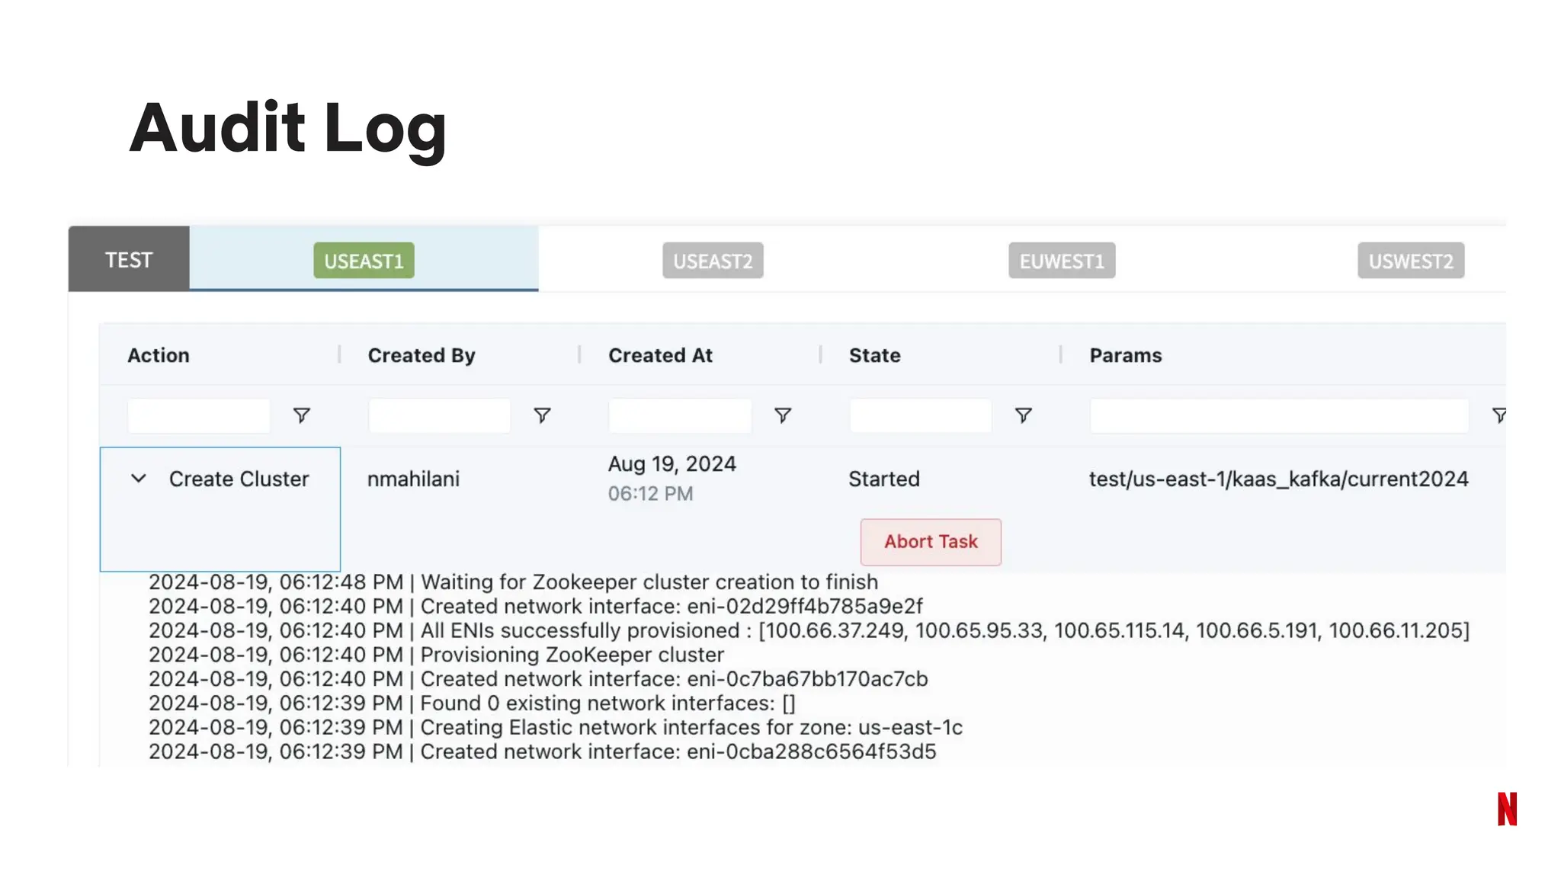Switch to the USEAST1 region tab
1561x878 pixels.
point(364,261)
